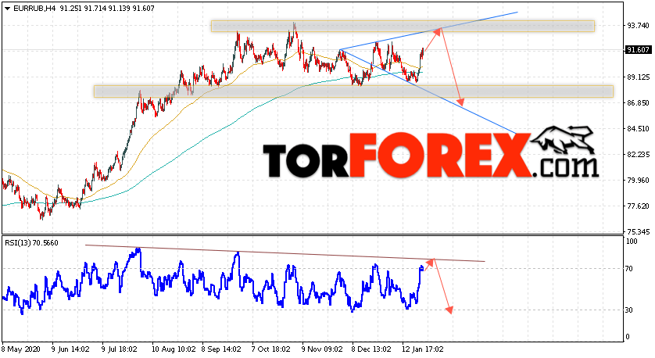Click the 9 Nov 09:02 time label

[322, 349]
